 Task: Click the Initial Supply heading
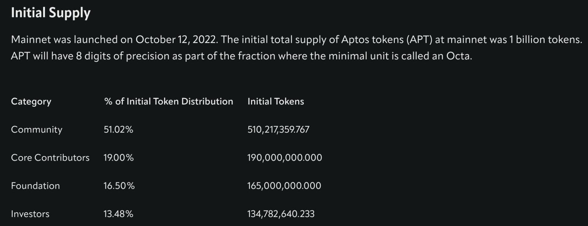51,13
